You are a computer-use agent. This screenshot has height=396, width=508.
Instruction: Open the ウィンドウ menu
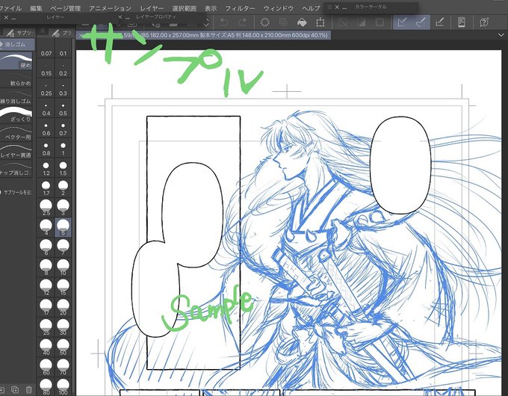tap(279, 8)
